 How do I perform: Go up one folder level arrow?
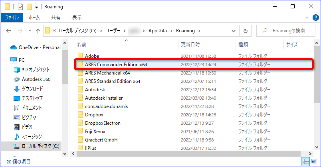click(38, 31)
